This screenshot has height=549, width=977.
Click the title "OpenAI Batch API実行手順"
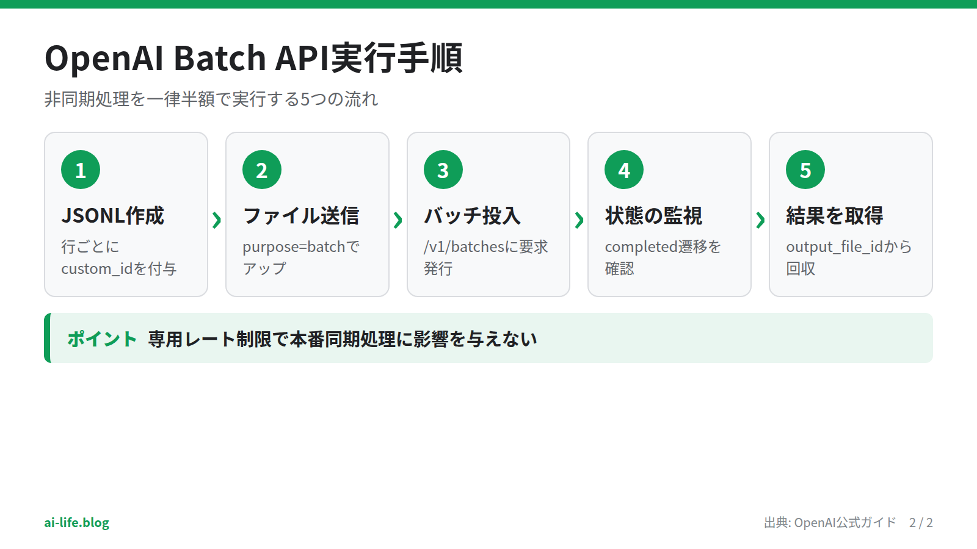[253, 59]
